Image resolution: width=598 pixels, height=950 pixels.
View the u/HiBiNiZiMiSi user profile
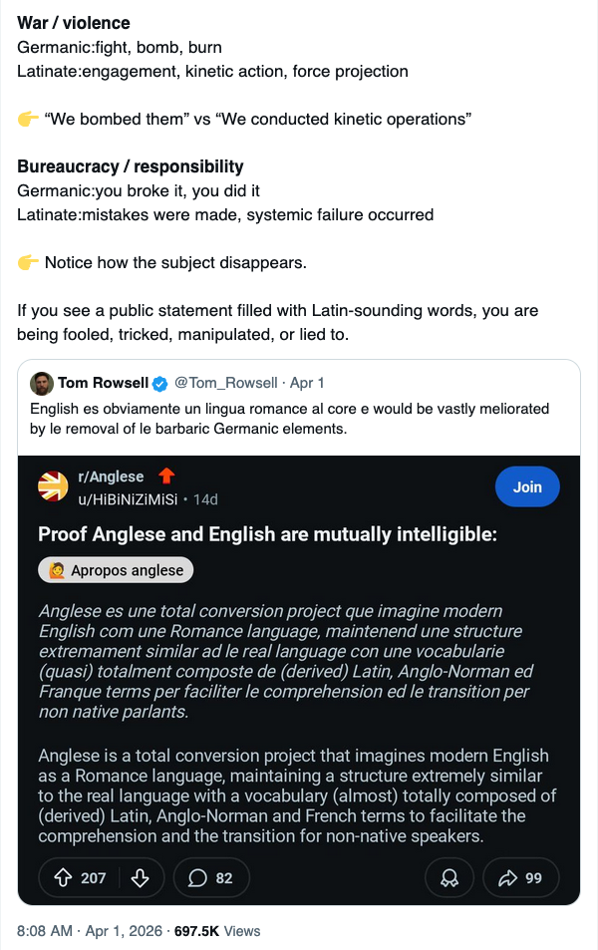(x=127, y=497)
